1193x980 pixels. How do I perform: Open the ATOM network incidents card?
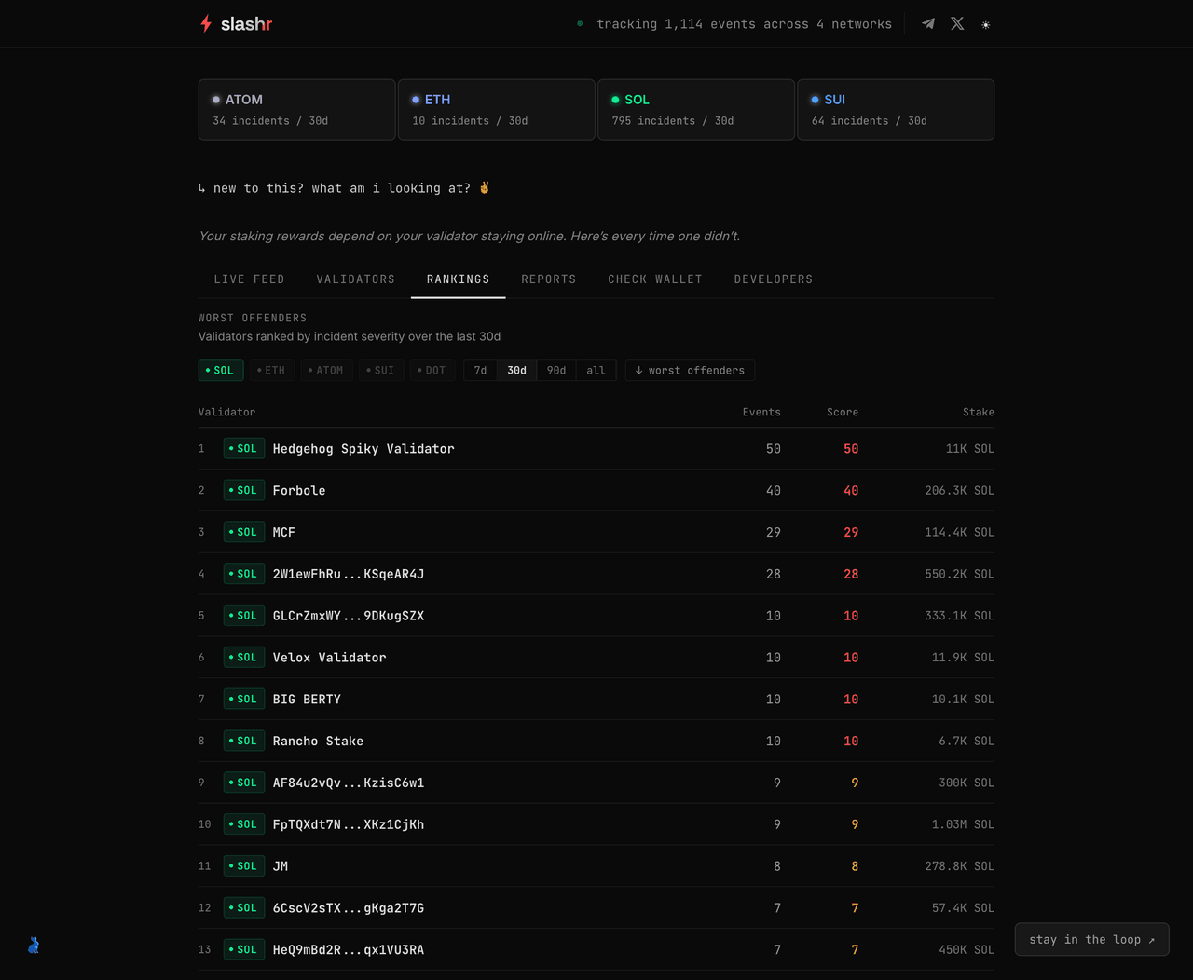pos(296,110)
